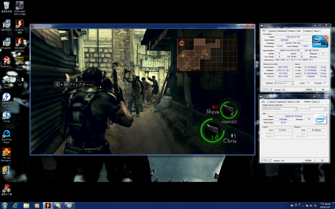Image resolution: width=335 pixels, height=209 pixels.
Task: Click the processor Specification field
Action: 300,51
